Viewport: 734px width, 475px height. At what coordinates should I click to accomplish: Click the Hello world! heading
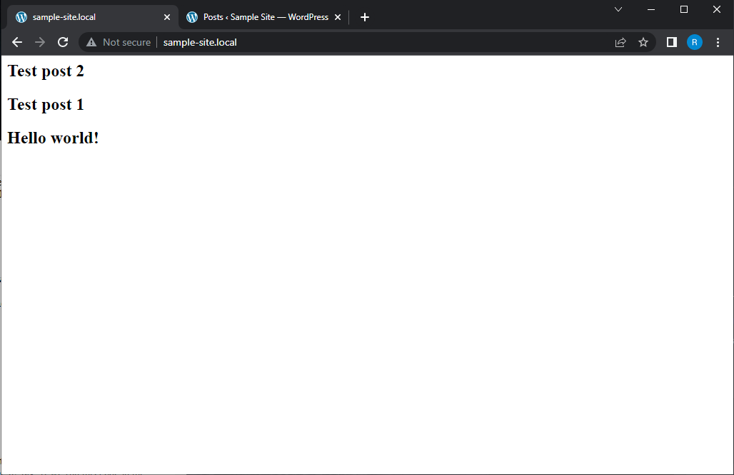tap(54, 138)
